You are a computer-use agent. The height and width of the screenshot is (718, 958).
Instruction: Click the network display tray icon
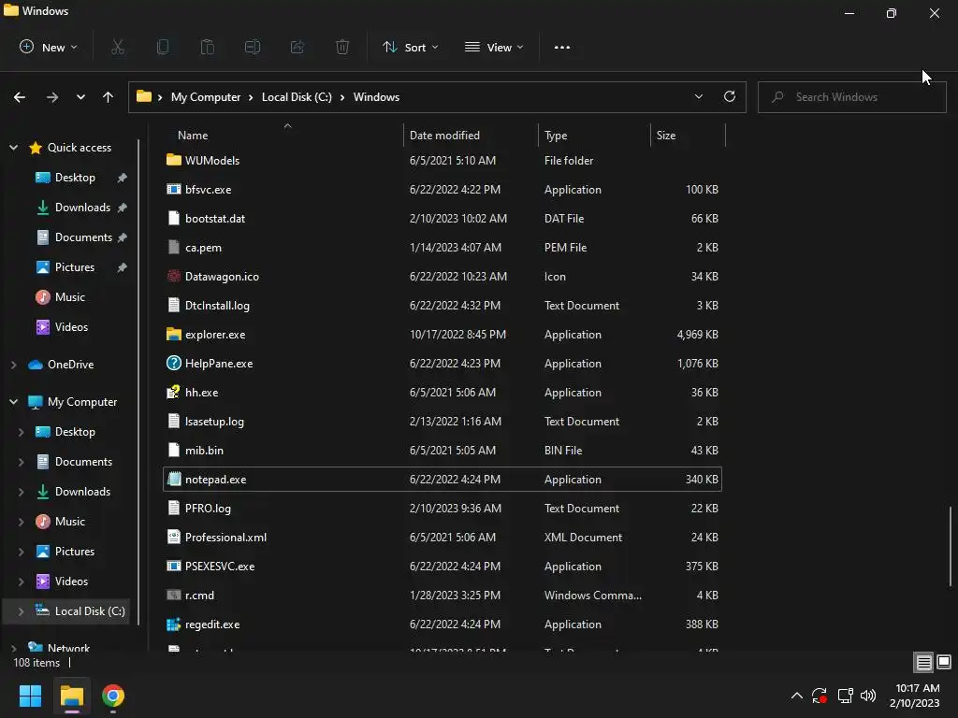pos(845,696)
